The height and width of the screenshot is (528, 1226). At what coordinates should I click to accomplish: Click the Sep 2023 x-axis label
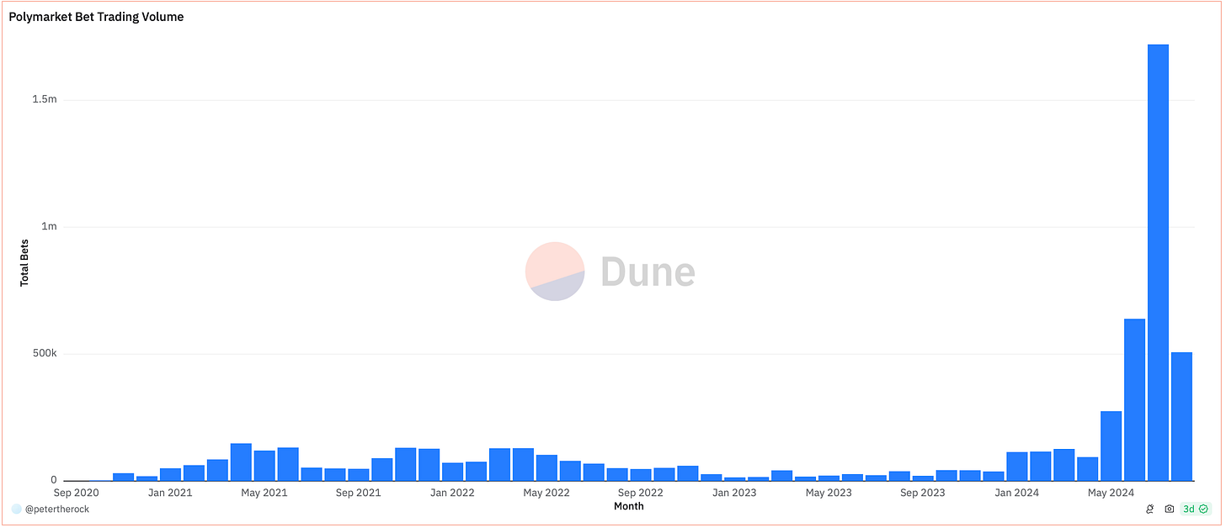(x=922, y=493)
